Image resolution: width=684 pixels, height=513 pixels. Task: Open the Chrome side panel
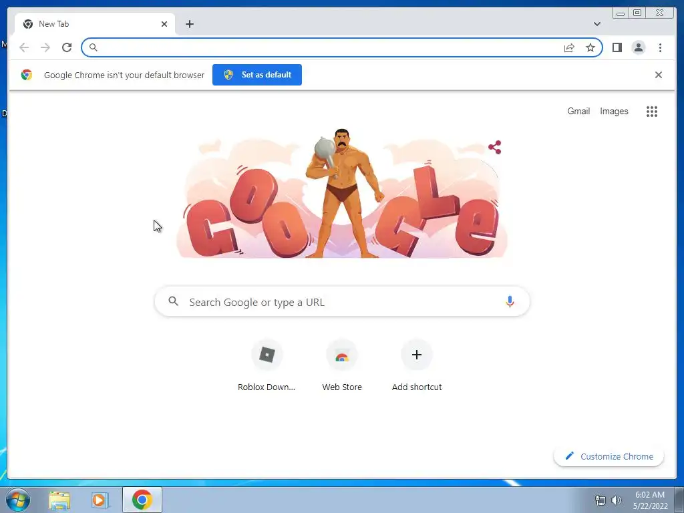pyautogui.click(x=617, y=47)
